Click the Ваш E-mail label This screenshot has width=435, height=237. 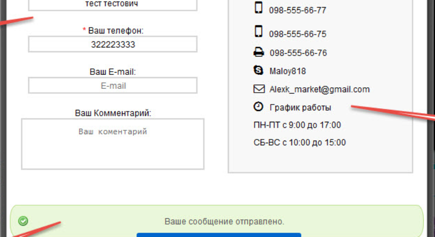[113, 72]
